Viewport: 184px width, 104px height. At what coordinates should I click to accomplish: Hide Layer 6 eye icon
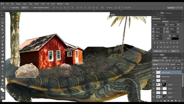(154, 93)
